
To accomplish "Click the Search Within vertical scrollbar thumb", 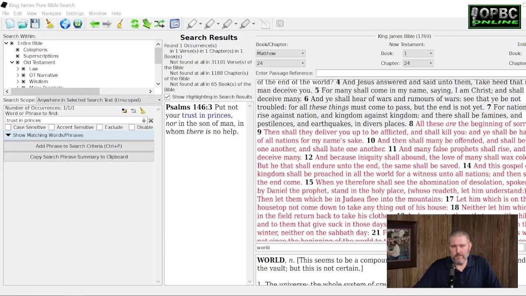I will [x=158, y=55].
